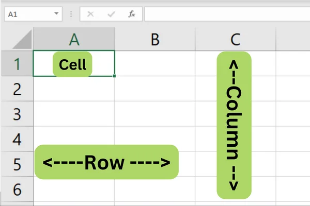Select column A header

point(74,39)
